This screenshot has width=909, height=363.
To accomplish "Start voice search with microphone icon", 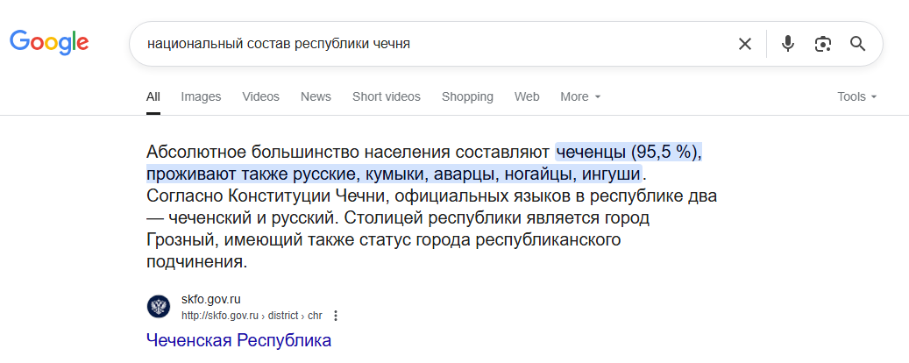I will [x=787, y=44].
